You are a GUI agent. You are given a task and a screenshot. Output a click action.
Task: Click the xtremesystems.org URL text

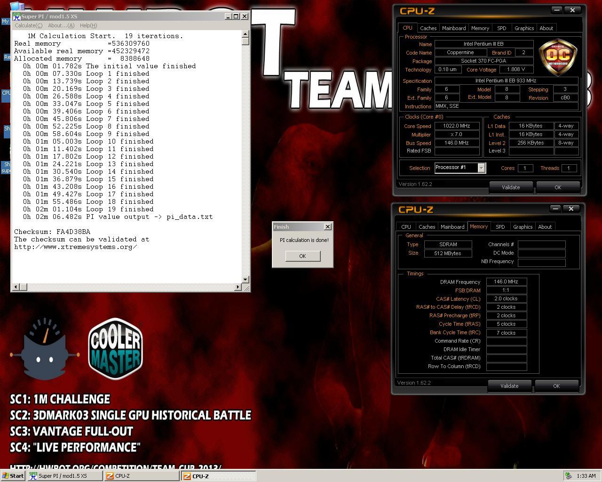click(x=76, y=247)
